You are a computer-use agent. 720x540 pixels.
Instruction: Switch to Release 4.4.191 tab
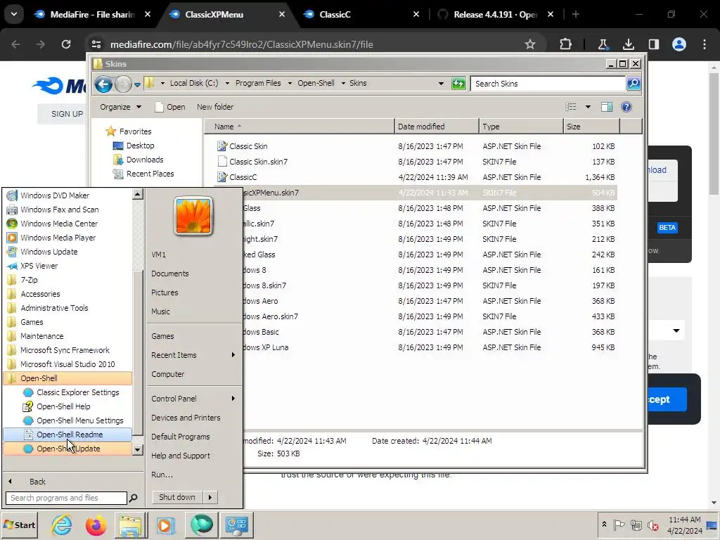(x=496, y=14)
